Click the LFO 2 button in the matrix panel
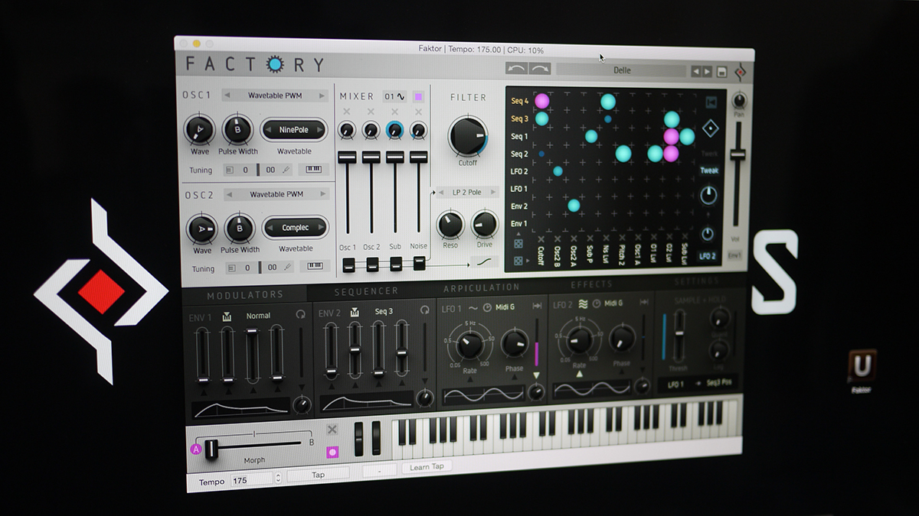 click(708, 257)
